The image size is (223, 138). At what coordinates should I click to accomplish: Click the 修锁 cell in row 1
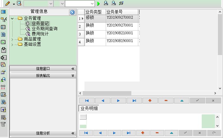point(95,18)
